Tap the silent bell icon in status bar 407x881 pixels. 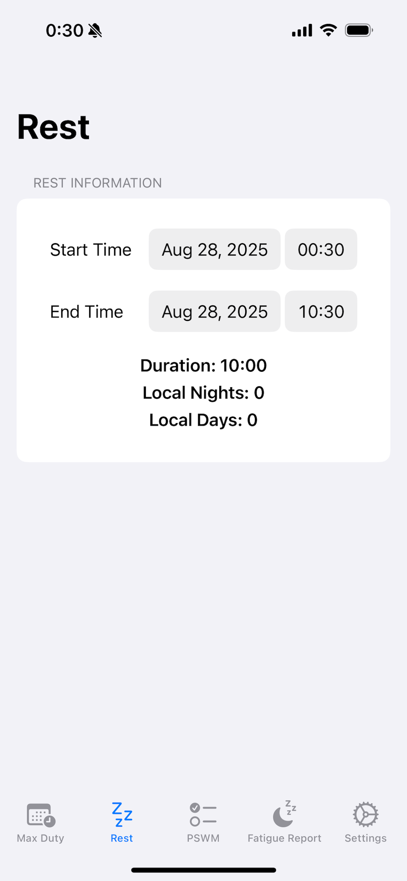tap(95, 30)
